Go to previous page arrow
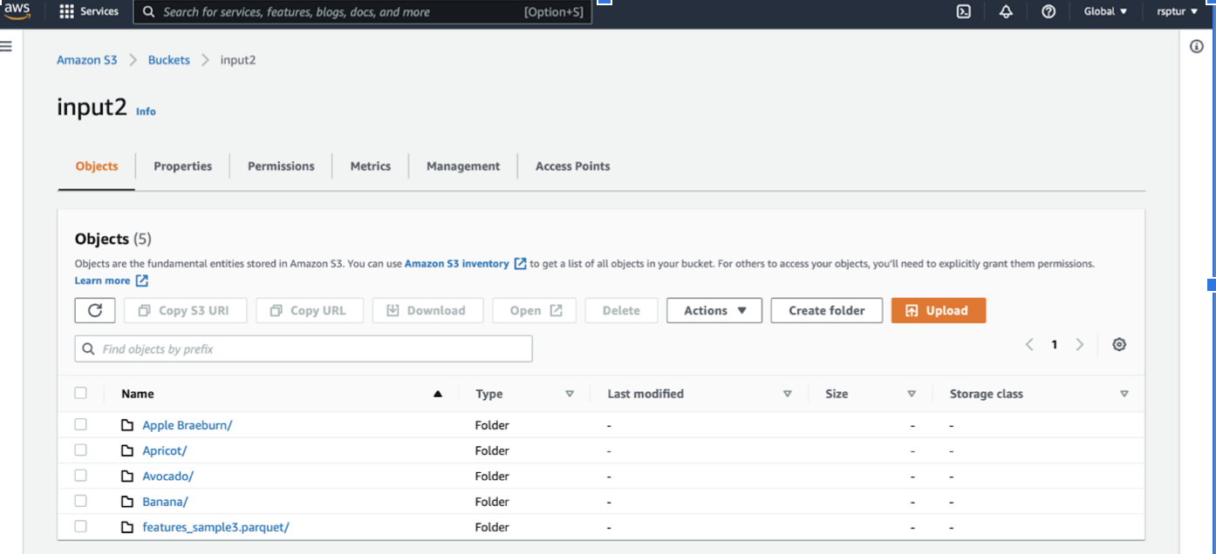1216x554 pixels. (x=1029, y=345)
